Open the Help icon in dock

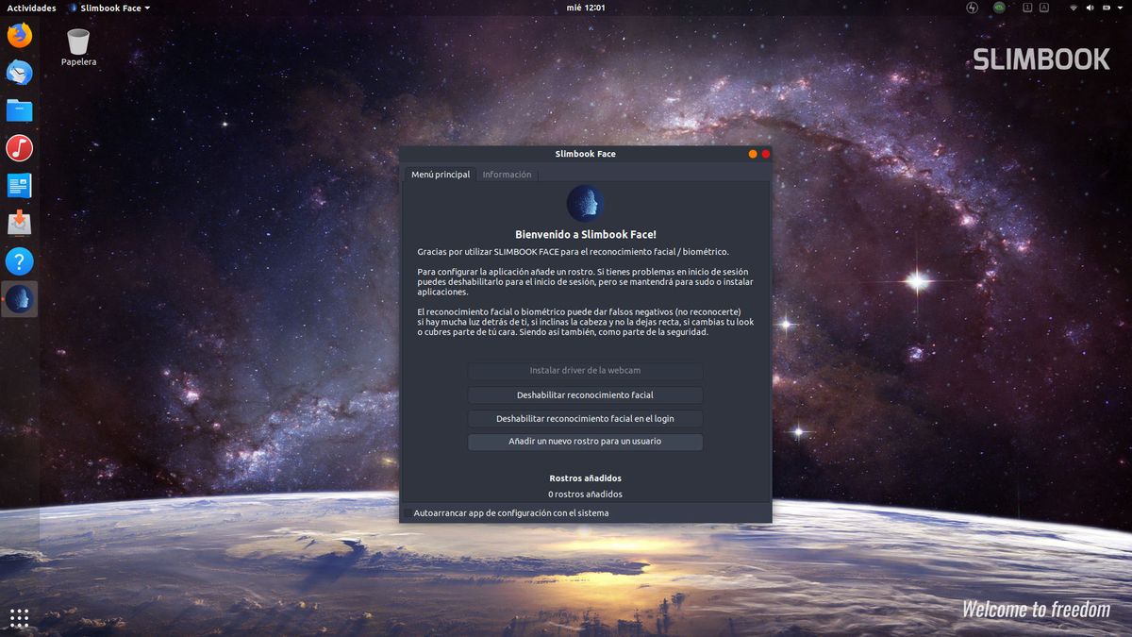coord(19,261)
